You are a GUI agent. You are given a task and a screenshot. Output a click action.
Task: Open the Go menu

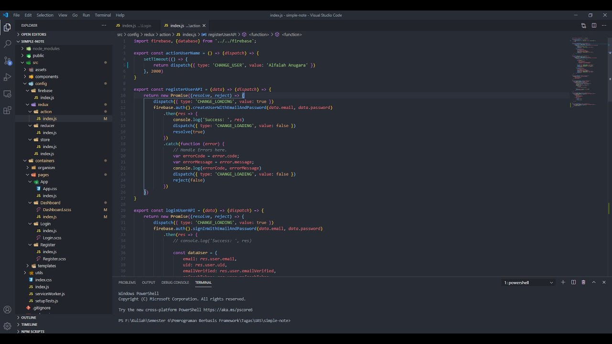click(x=75, y=15)
